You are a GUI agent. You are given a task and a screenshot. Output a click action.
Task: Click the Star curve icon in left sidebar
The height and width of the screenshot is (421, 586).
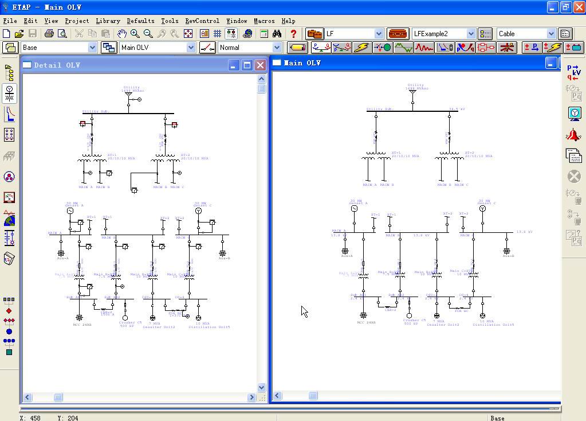tap(9, 115)
